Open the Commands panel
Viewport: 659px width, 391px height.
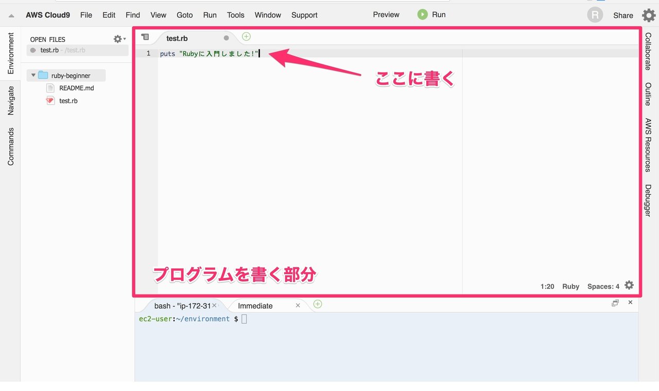tap(9, 145)
